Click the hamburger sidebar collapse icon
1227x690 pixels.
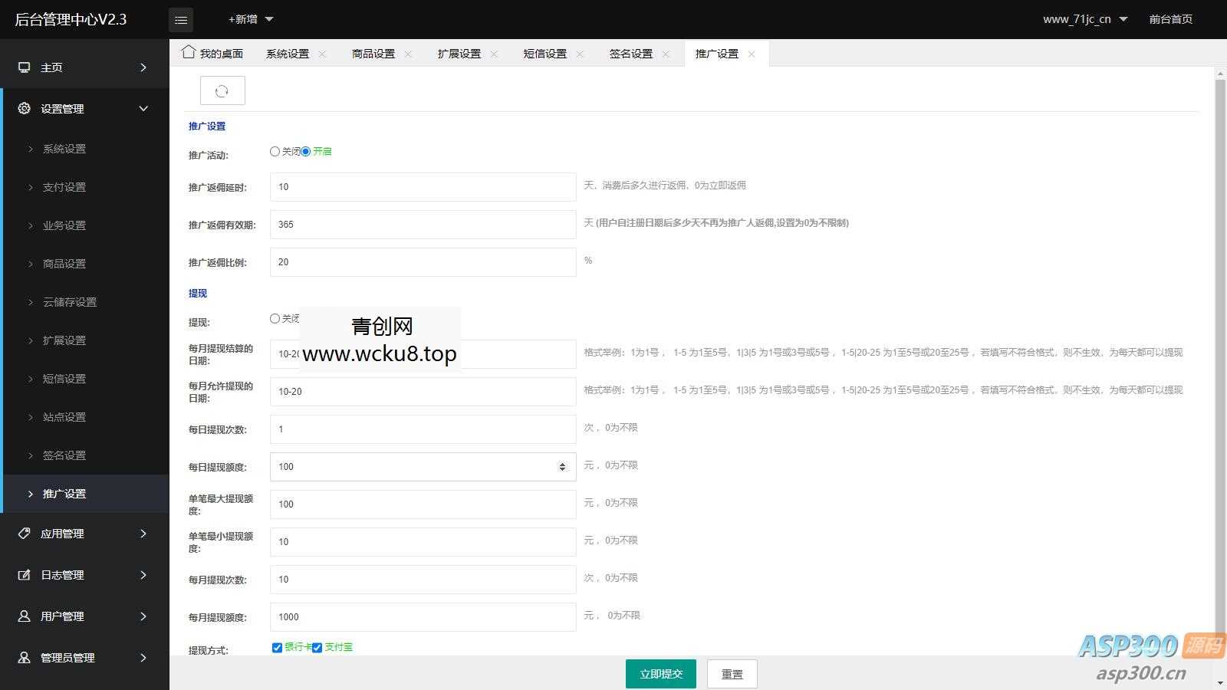181,20
